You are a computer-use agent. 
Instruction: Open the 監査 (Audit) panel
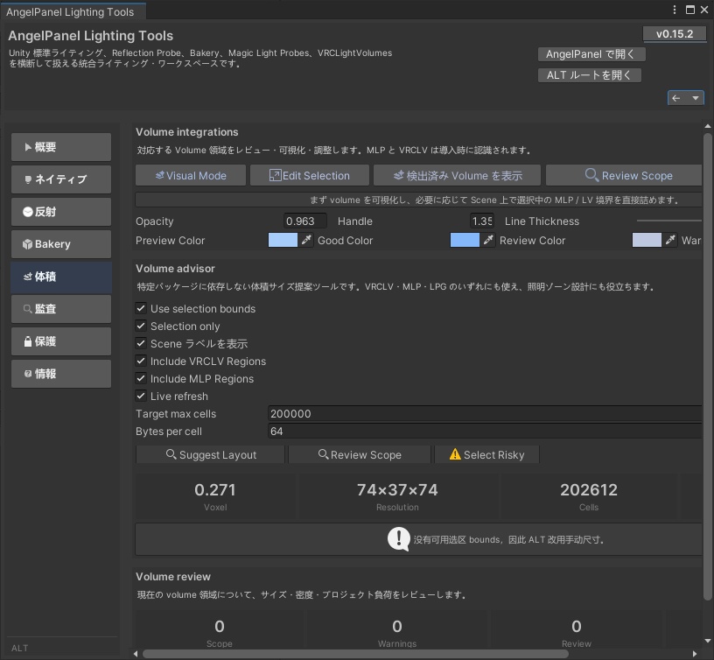(x=60, y=309)
